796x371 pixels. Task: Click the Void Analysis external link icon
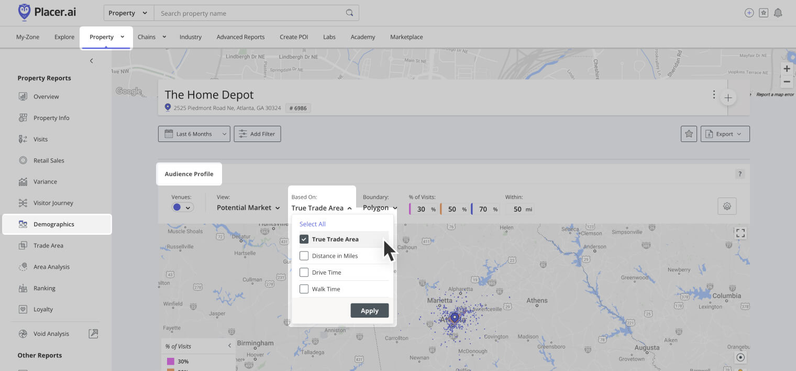click(x=93, y=333)
